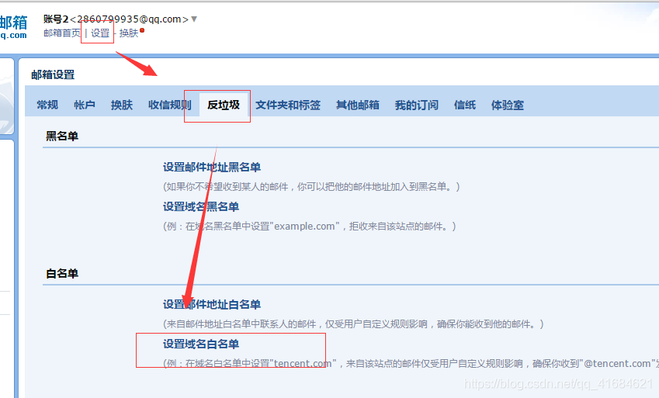Open 设置邮件地址白名单 link
Image resolution: width=659 pixels, height=398 pixels.
(x=212, y=305)
